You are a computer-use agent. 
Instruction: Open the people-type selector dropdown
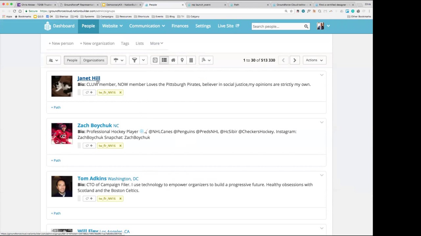point(53,60)
